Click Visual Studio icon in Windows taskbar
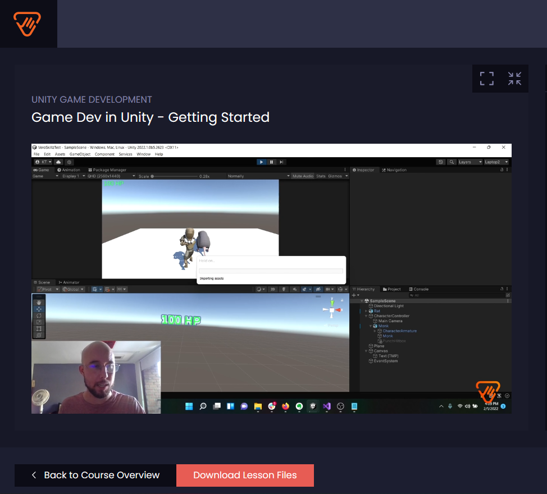 (326, 406)
